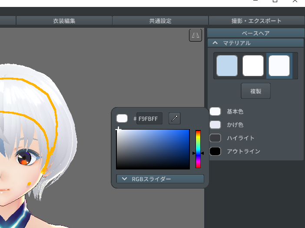Click the black アウトライン color swatch
This screenshot has height=228, width=305.
pos(215,151)
